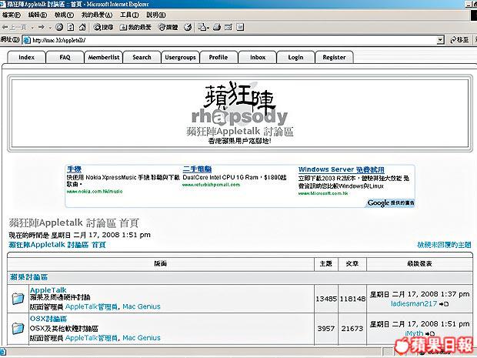This screenshot has height=358, width=477.
Task: Refresh the page using Refresh icon
Action: click(71, 28)
